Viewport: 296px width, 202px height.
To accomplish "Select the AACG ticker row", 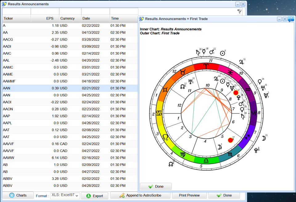I will (70, 39).
